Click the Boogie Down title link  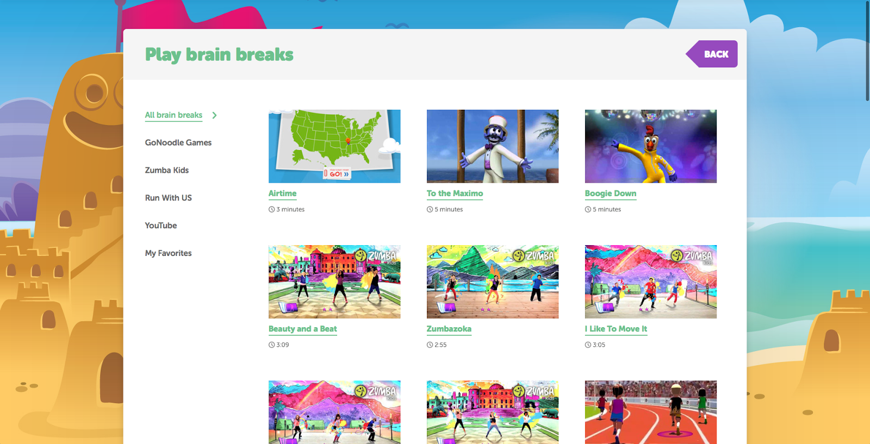coord(611,193)
